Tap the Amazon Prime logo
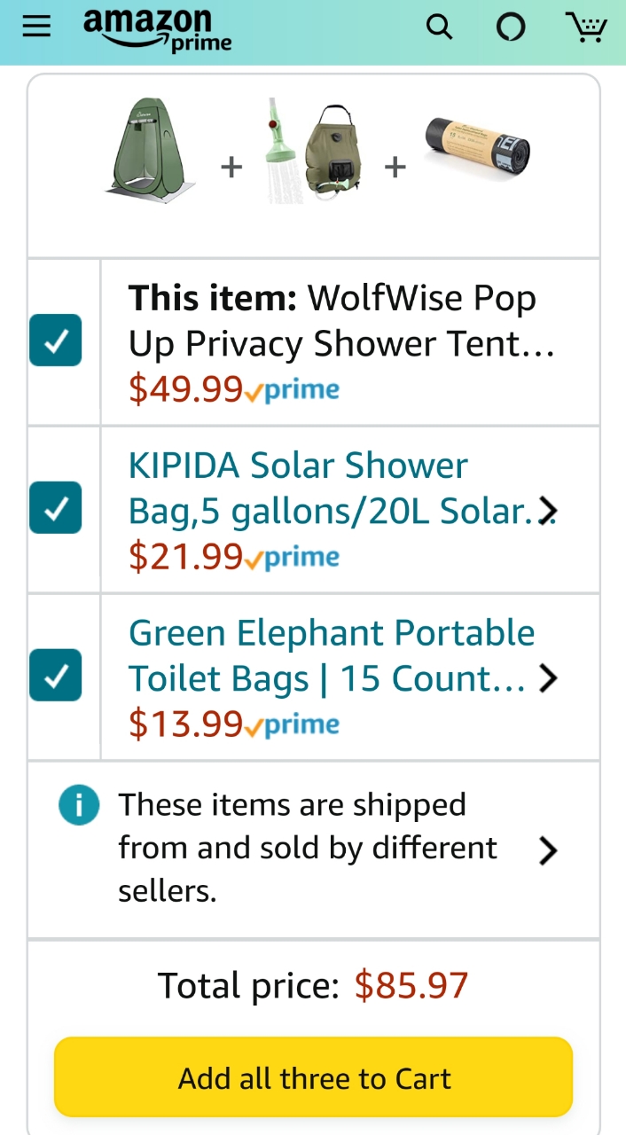Screen dimensions: 626x1135 (x=158, y=30)
